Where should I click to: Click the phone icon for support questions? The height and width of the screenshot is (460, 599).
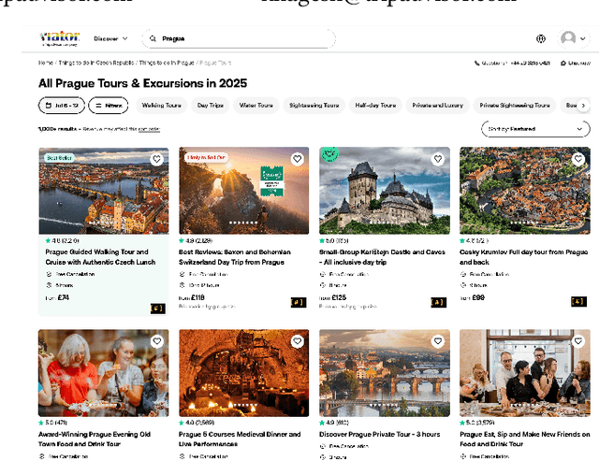coord(477,63)
